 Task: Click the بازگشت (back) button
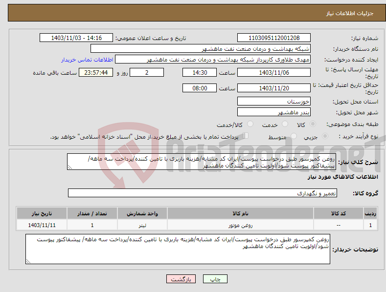coord(181,279)
